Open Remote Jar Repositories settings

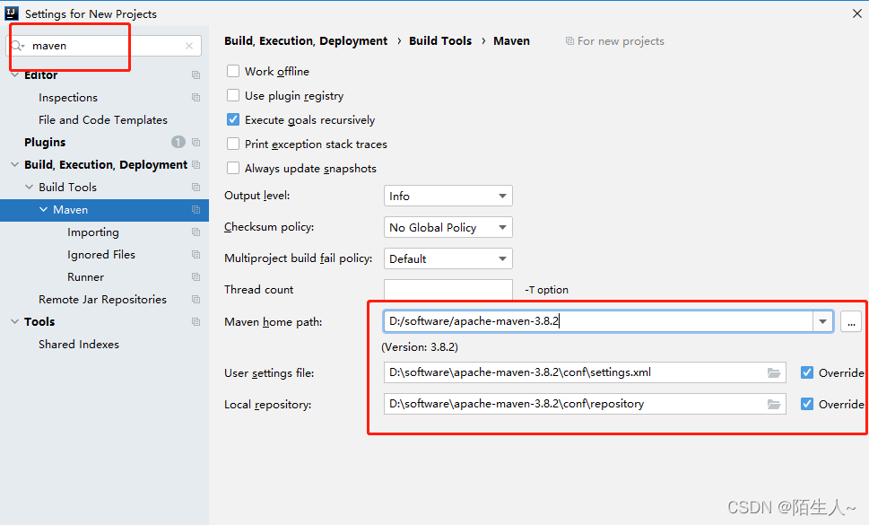click(102, 300)
